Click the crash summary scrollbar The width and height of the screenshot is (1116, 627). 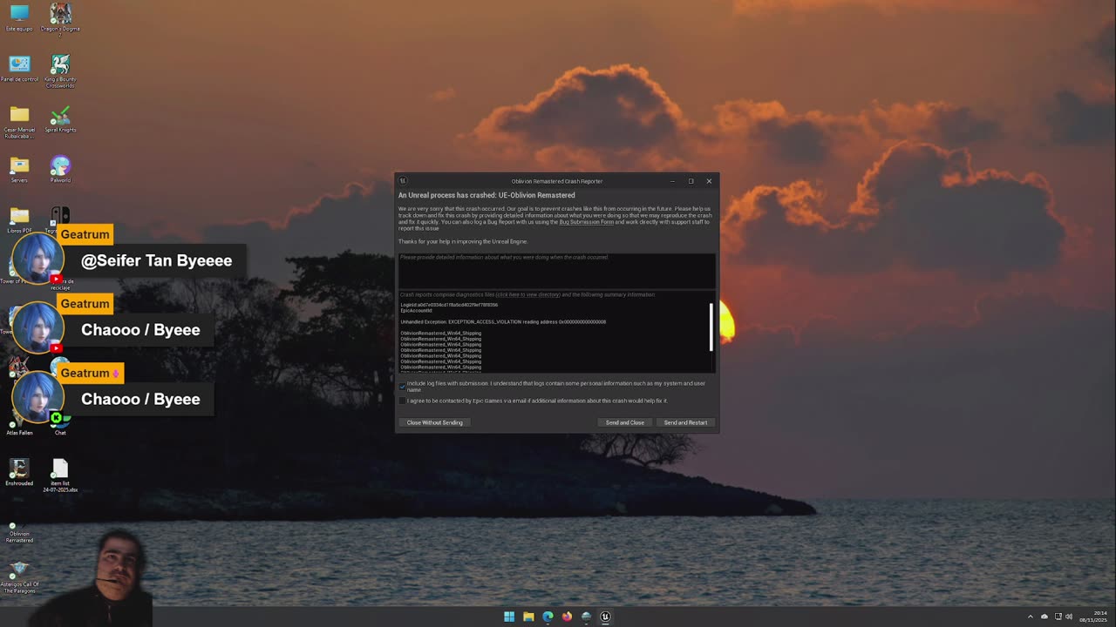point(711,327)
